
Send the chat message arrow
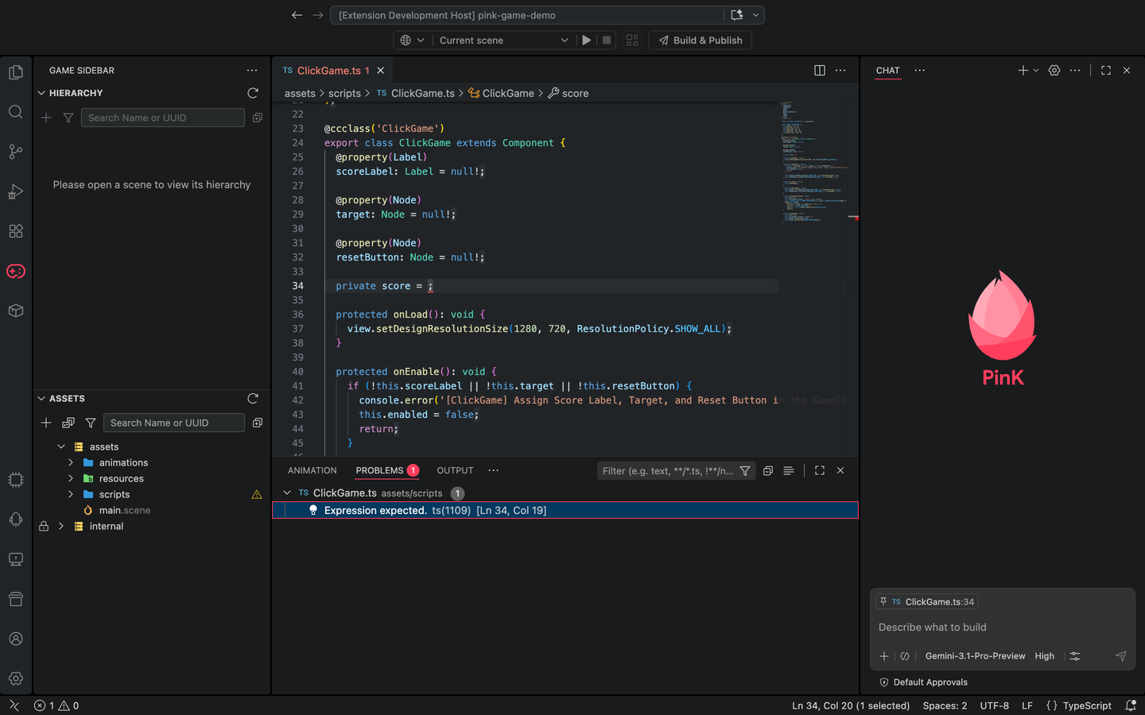[x=1120, y=656]
